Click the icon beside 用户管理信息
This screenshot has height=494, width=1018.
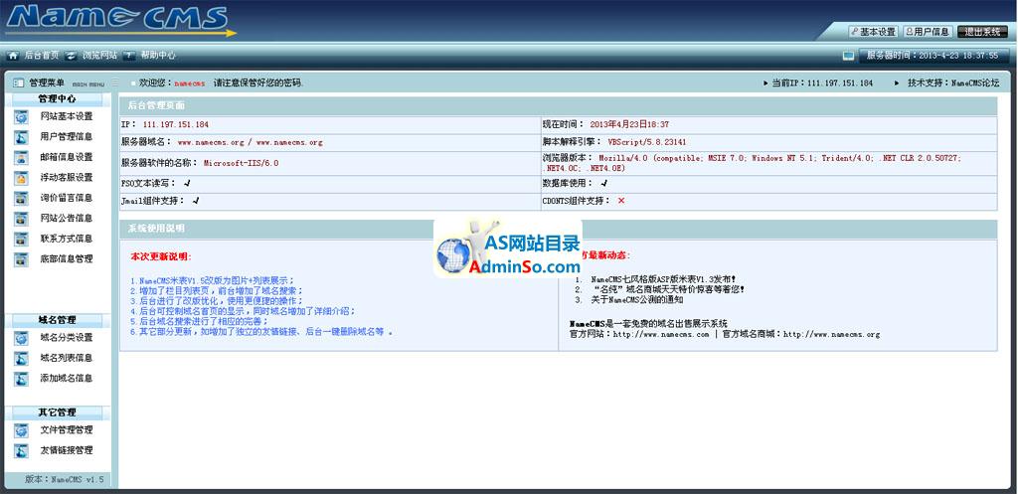point(22,137)
